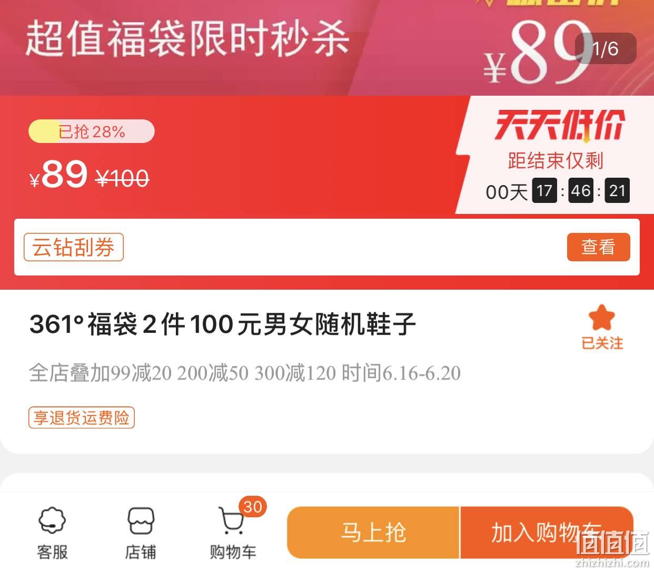Tap the ¥89 sale price
Screen dimensions: 654x572
[59, 175]
